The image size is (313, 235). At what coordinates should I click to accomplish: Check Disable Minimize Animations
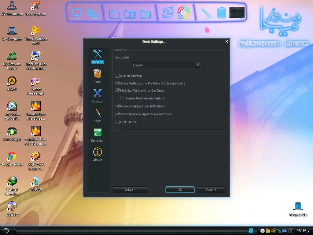[122, 98]
